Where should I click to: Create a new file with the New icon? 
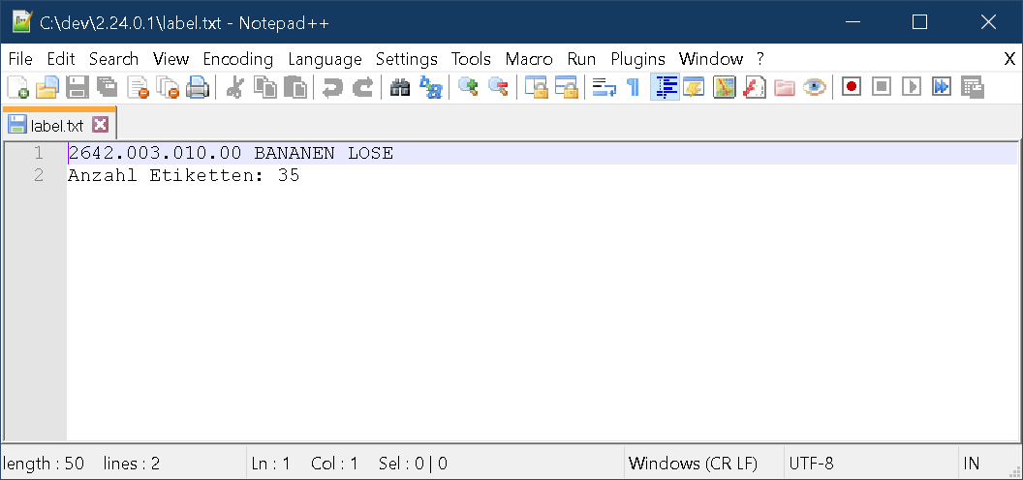[17, 88]
